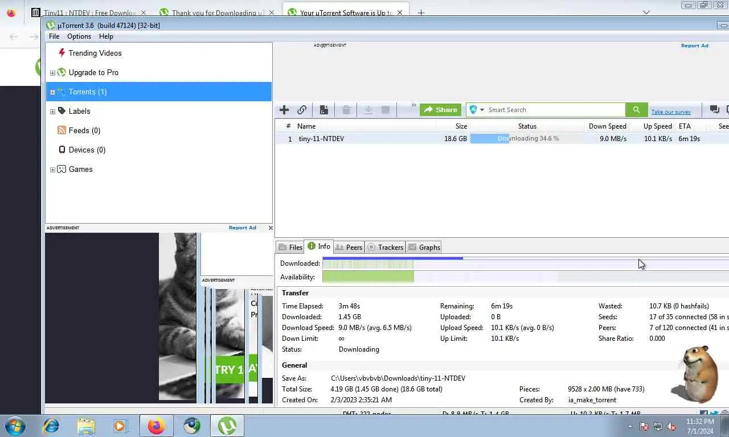
Task: Switch to Thank you for Downloading Firefox tab
Action: click(218, 13)
